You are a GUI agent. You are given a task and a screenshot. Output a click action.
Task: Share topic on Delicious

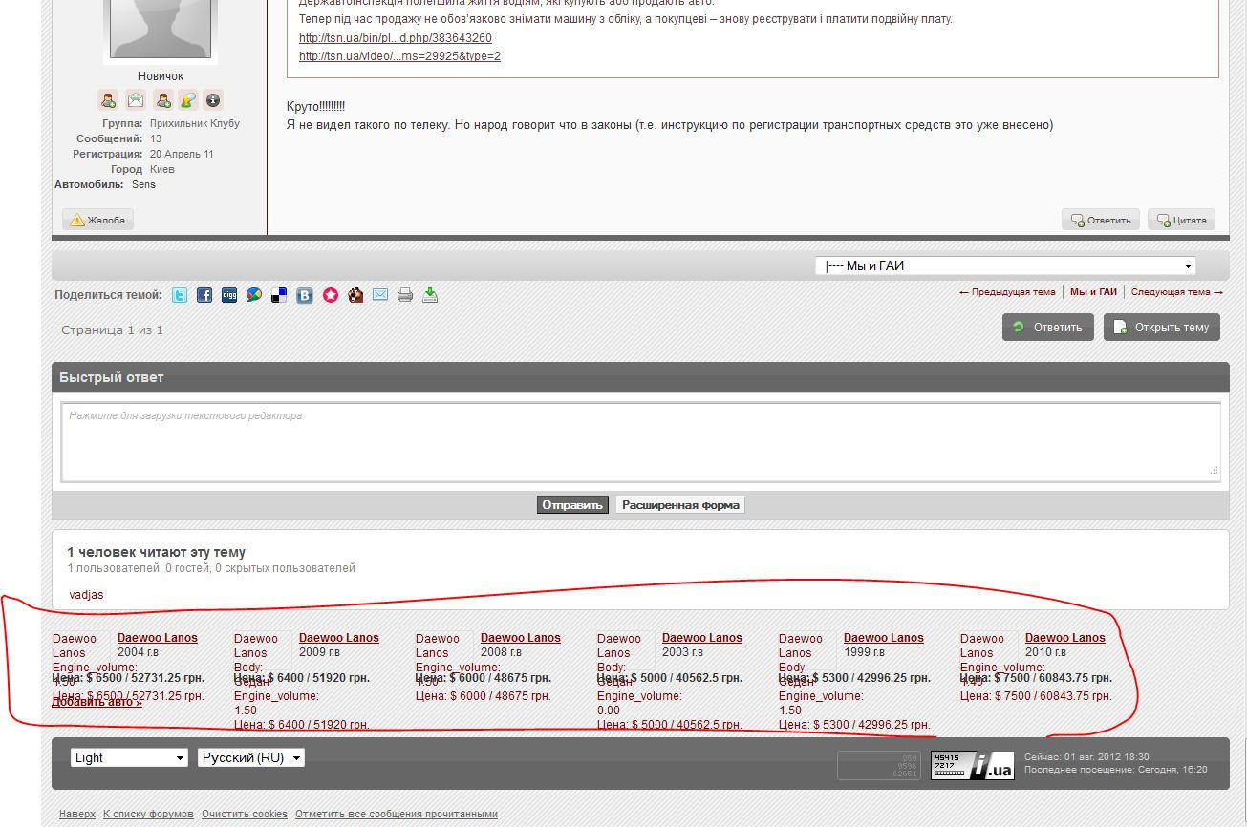pyautogui.click(x=279, y=295)
